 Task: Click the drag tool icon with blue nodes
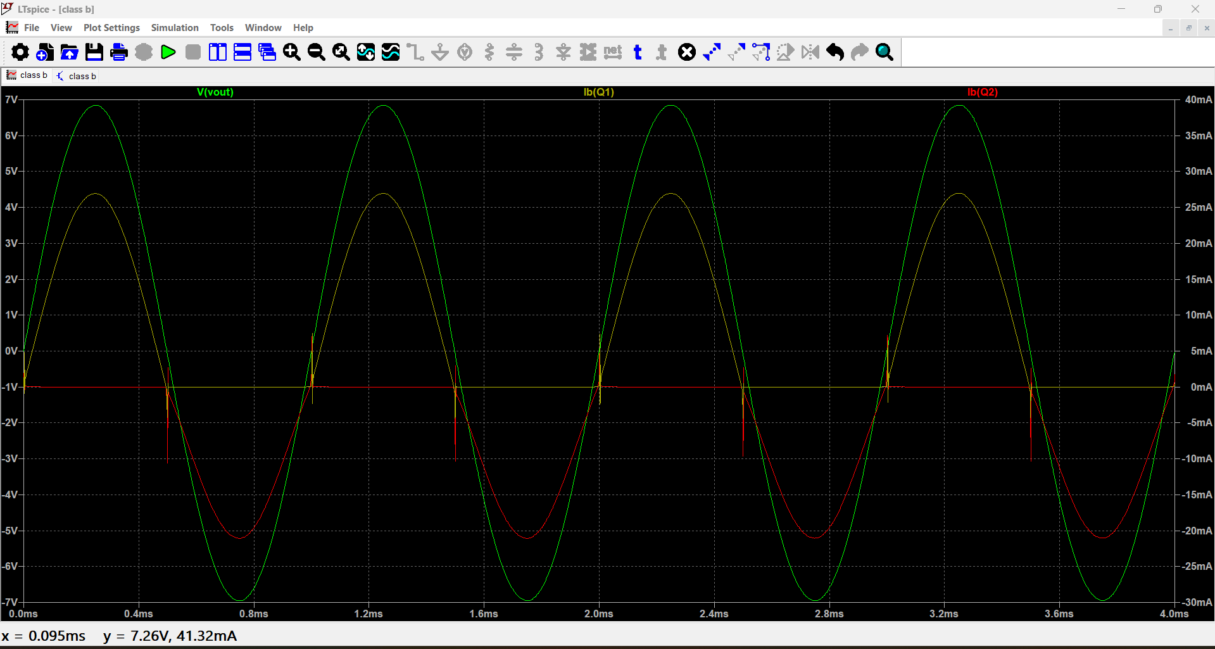[761, 52]
